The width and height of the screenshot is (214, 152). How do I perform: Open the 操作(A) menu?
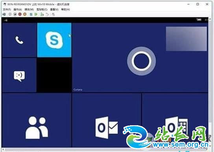click(18, 9)
